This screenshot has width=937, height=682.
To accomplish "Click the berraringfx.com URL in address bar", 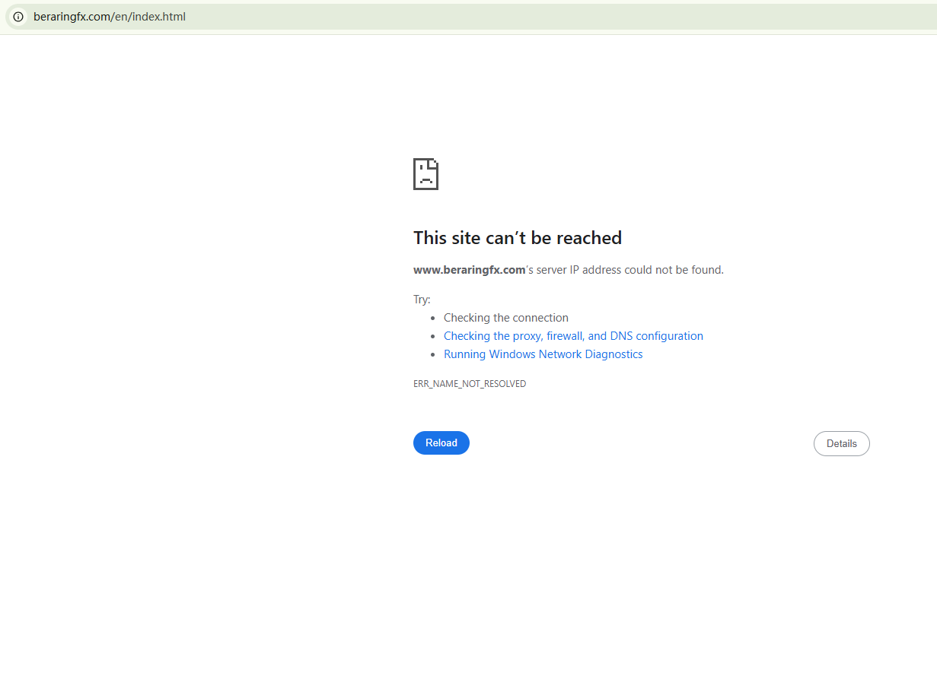I will [x=110, y=16].
